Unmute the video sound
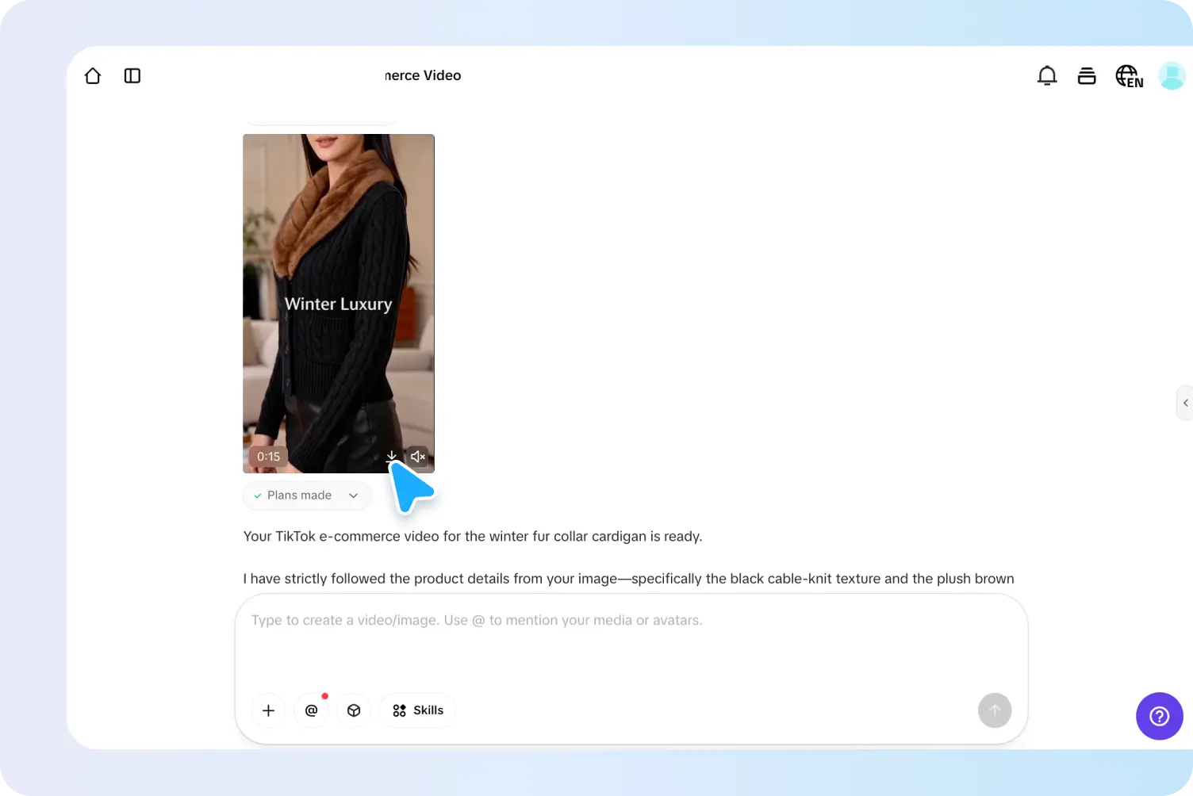Image resolution: width=1193 pixels, height=796 pixels. click(x=418, y=457)
